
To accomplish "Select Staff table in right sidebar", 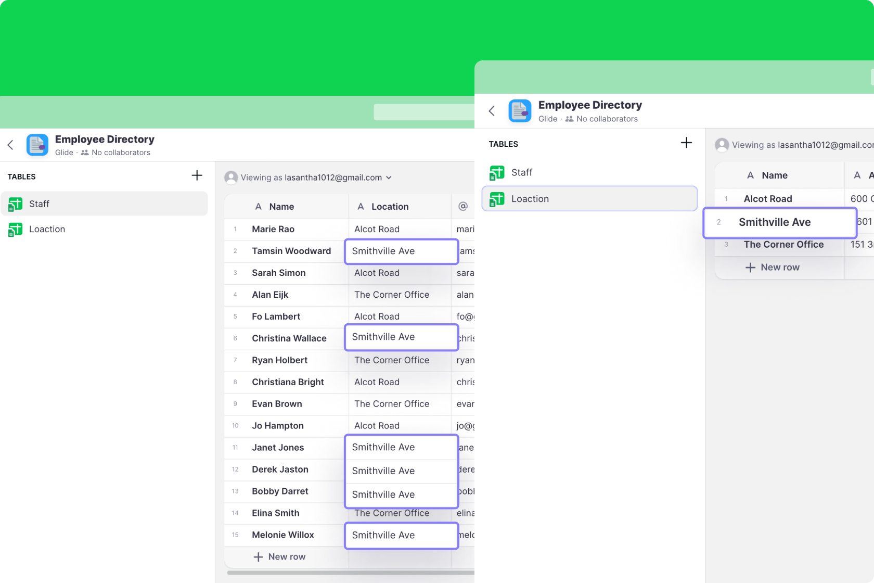I will click(522, 172).
